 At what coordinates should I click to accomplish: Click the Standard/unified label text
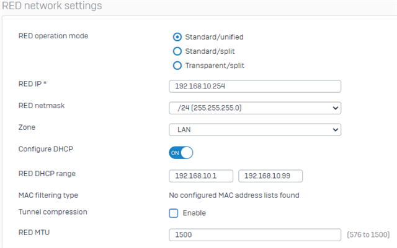(214, 37)
